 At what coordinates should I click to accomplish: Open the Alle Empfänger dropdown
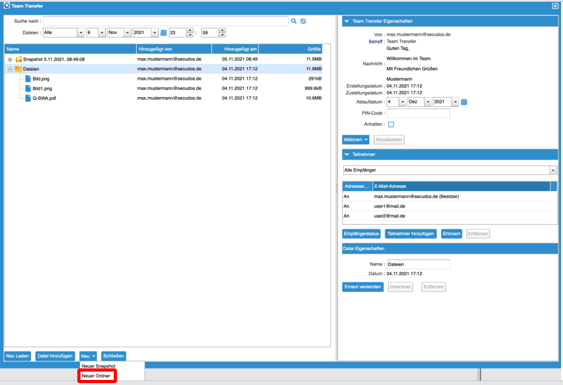tap(553, 170)
